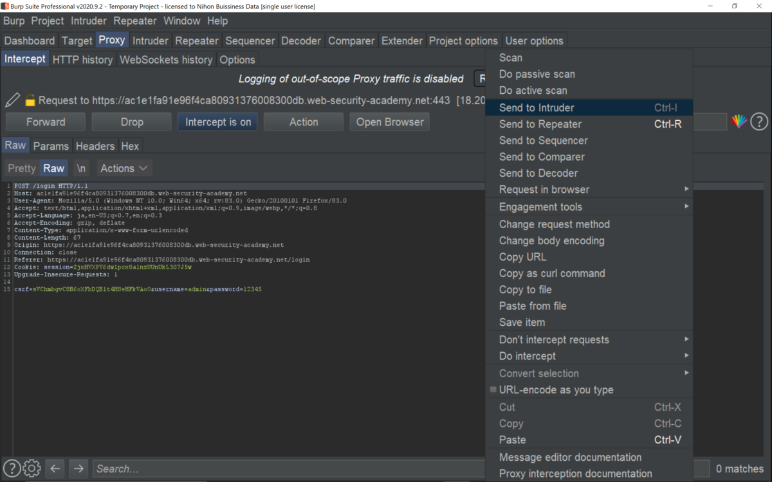Switch to the Headers editor tab

coord(95,146)
